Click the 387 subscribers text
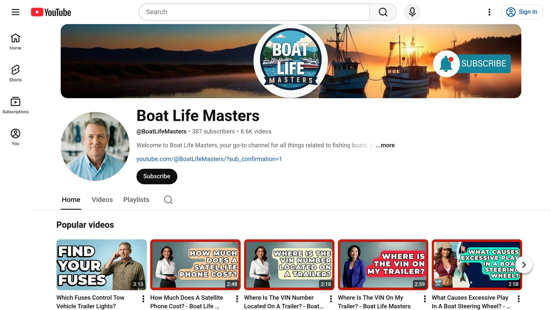 (213, 132)
